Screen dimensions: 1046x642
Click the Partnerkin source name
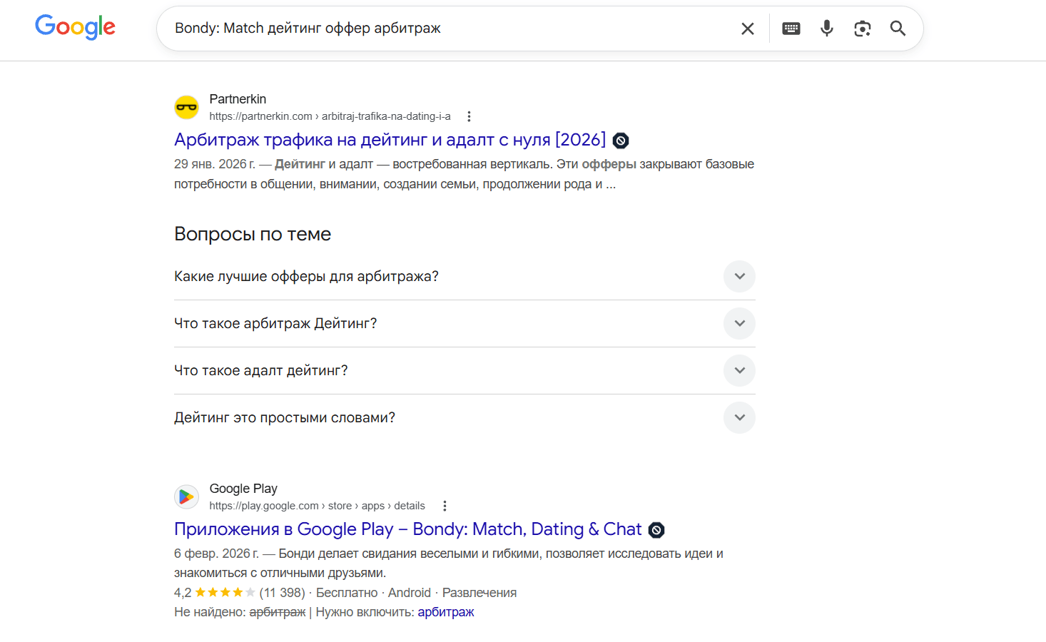point(238,99)
